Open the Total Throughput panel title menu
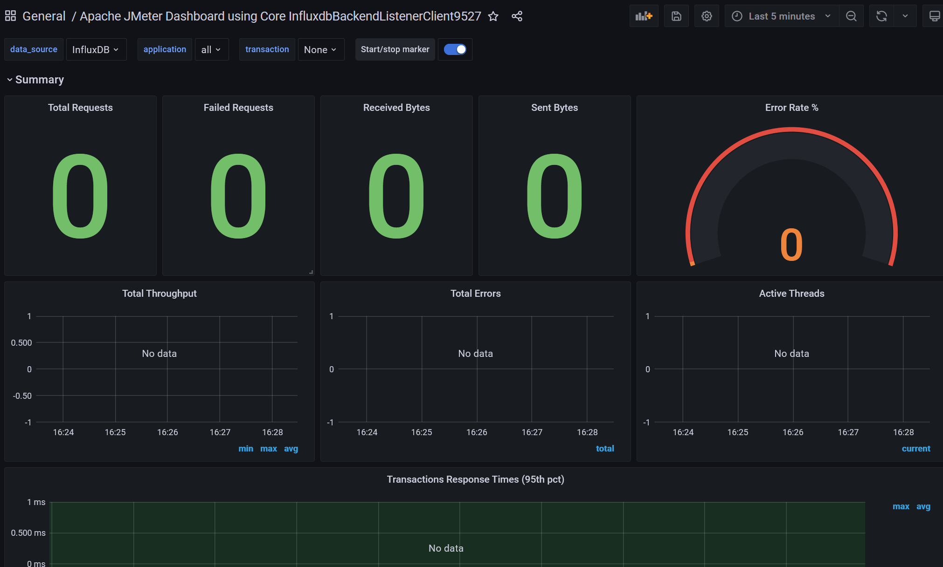The width and height of the screenshot is (943, 567). point(159,294)
